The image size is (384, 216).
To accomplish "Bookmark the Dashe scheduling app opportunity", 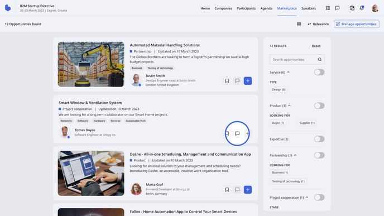I will tap(227, 190).
